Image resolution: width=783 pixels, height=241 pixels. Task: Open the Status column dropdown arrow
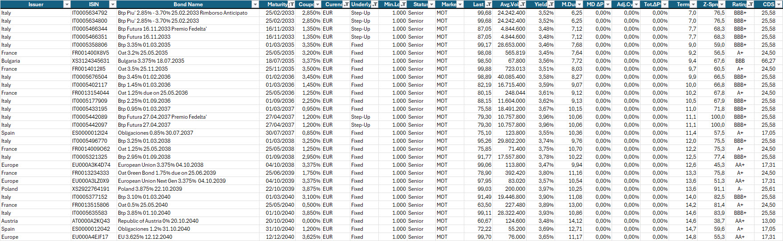pos(431,4)
